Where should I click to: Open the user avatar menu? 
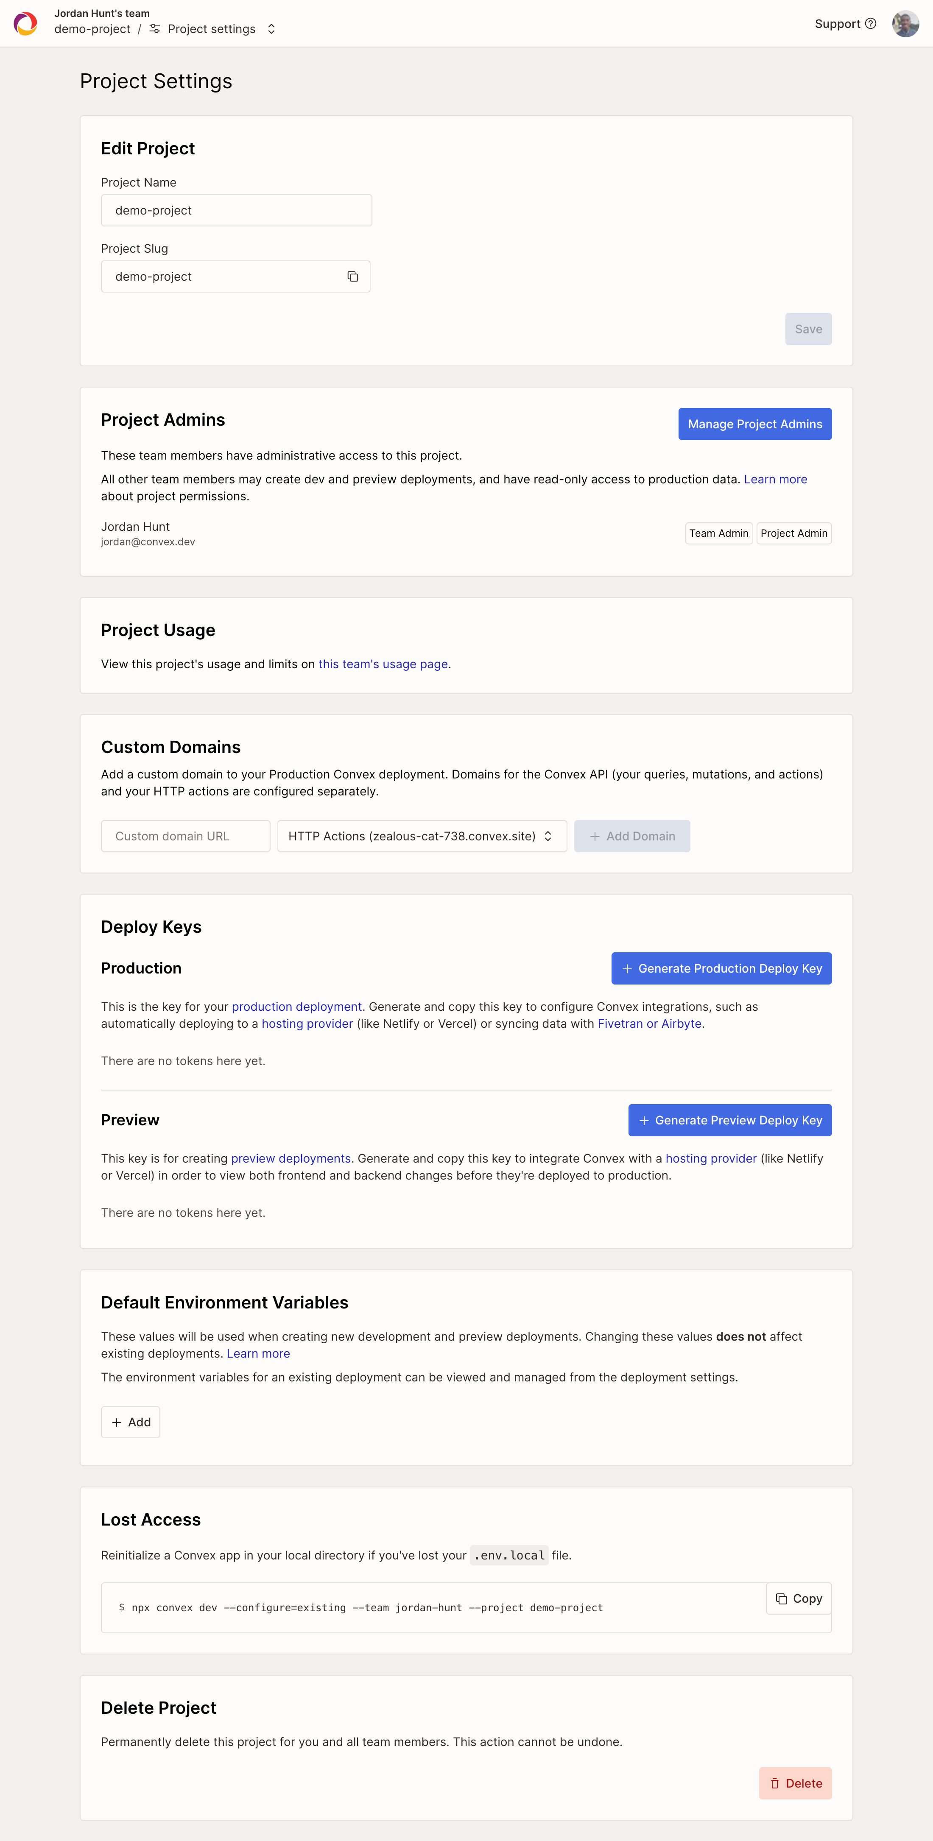coord(905,24)
